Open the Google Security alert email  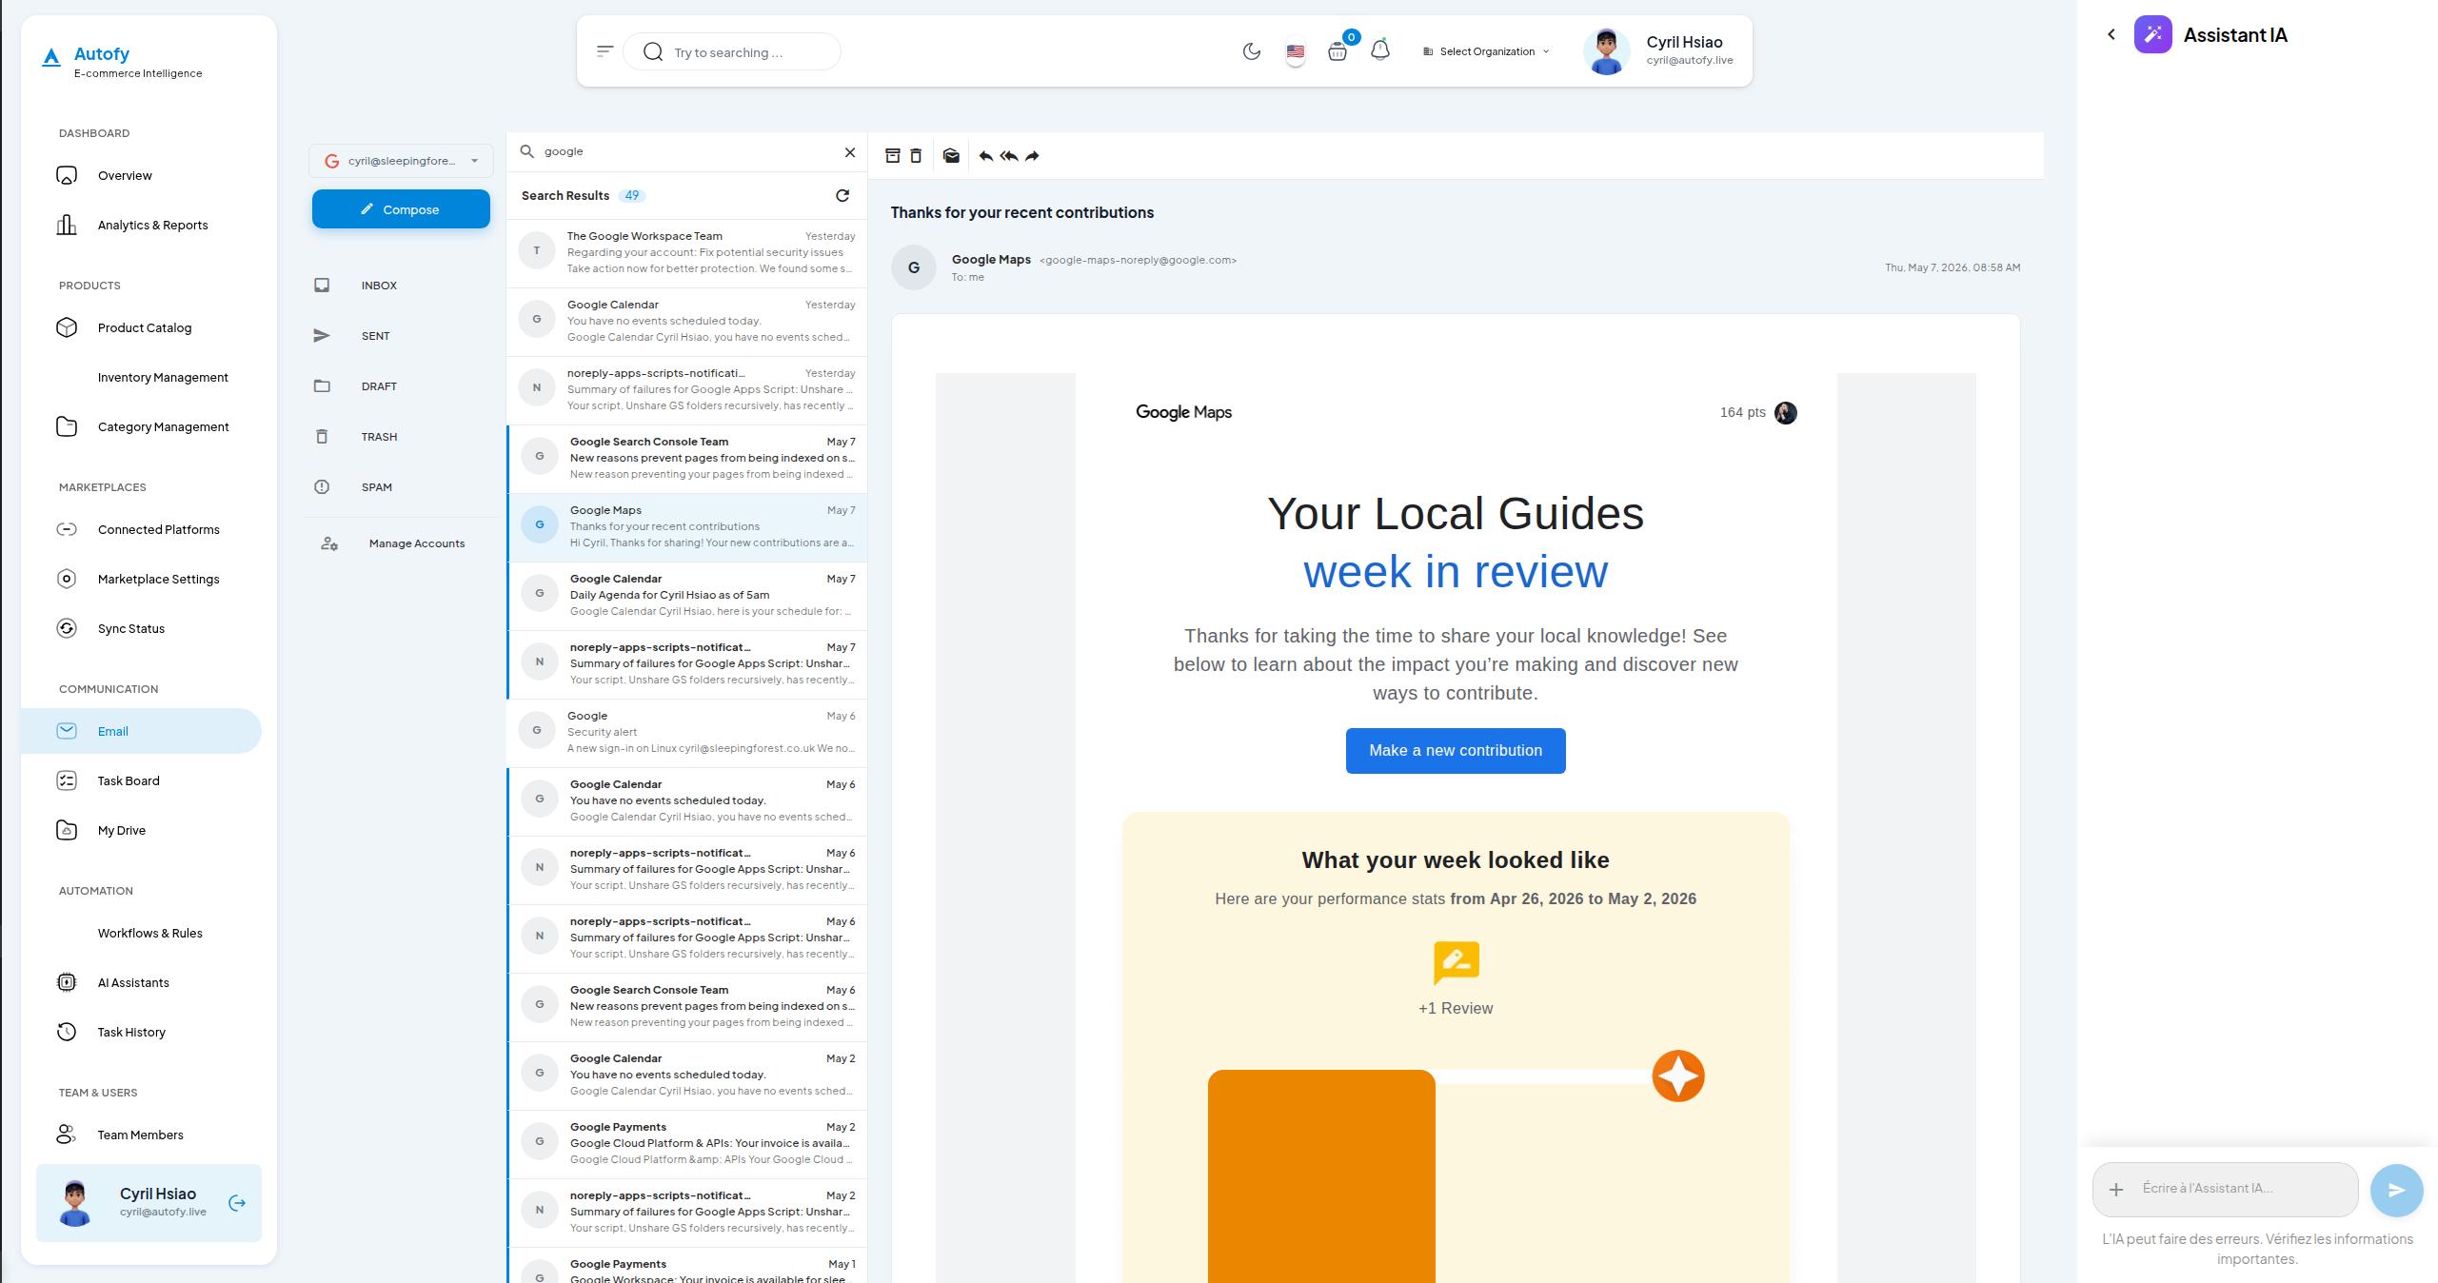(x=687, y=733)
